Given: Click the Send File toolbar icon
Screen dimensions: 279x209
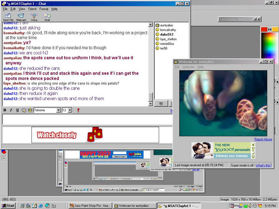Looking at the screenshot, I should point(8,17).
